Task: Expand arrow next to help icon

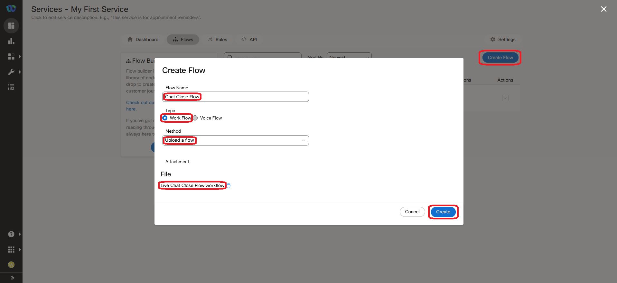Action: 20,234
